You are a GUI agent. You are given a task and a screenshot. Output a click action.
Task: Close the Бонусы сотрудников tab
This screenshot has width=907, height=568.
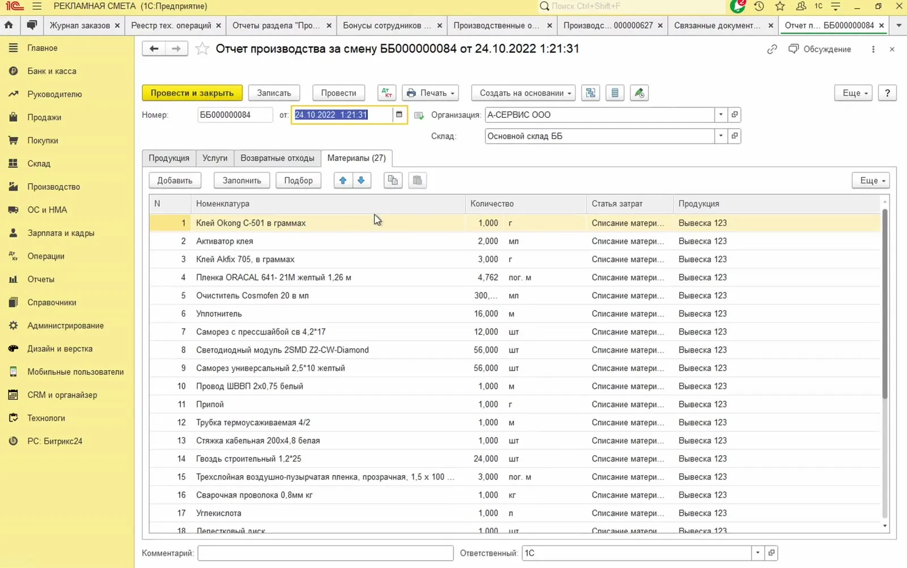pyautogui.click(x=439, y=26)
